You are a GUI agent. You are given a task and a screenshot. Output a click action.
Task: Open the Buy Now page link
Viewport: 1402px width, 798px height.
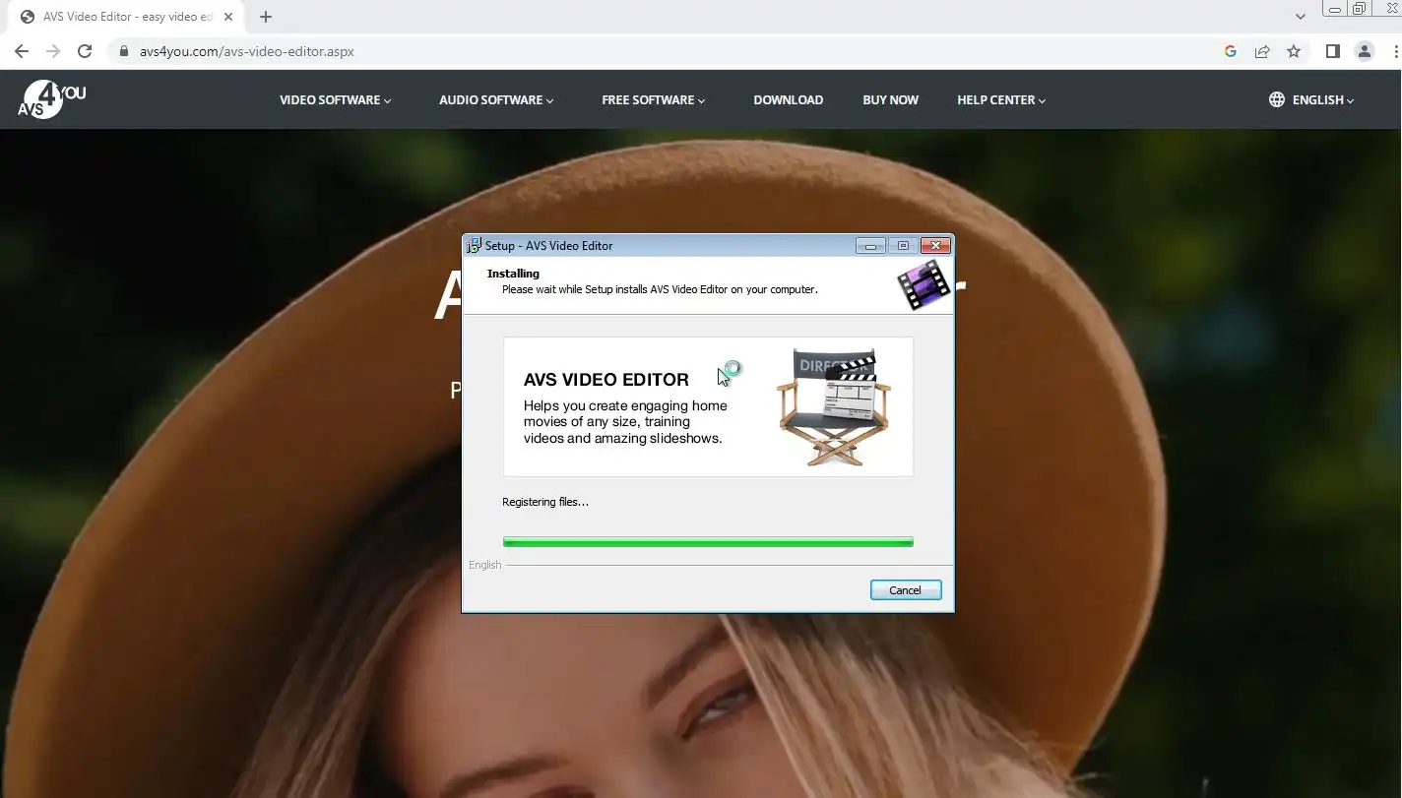tap(890, 99)
